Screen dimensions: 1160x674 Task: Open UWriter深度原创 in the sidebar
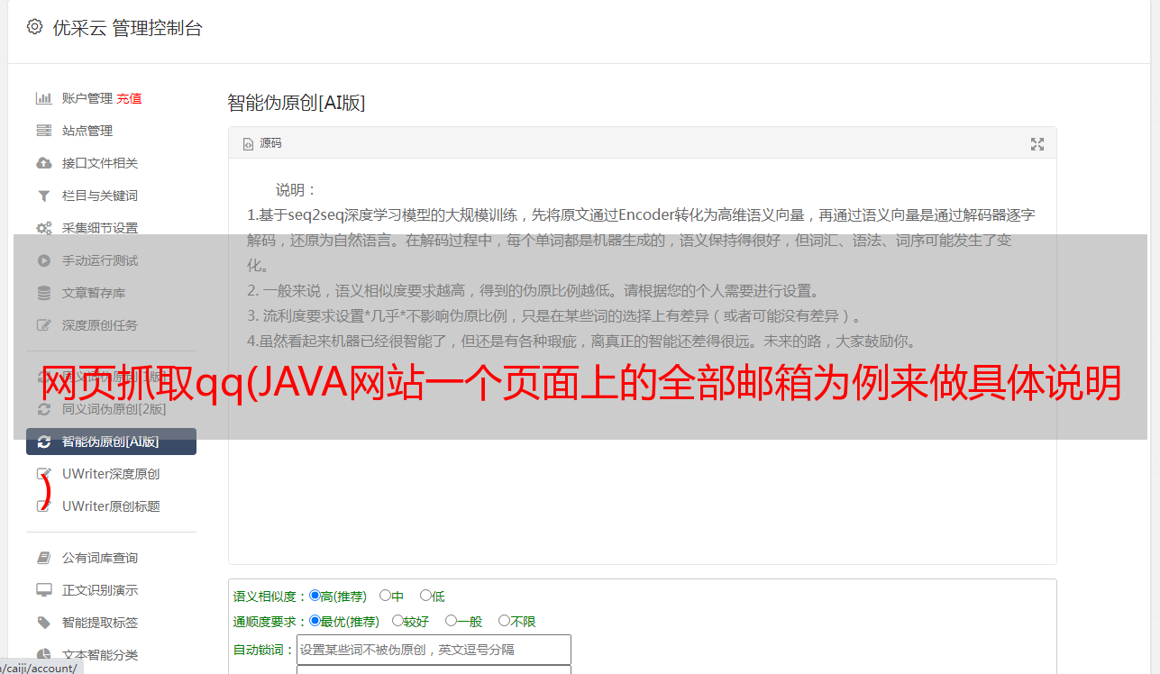coord(111,474)
